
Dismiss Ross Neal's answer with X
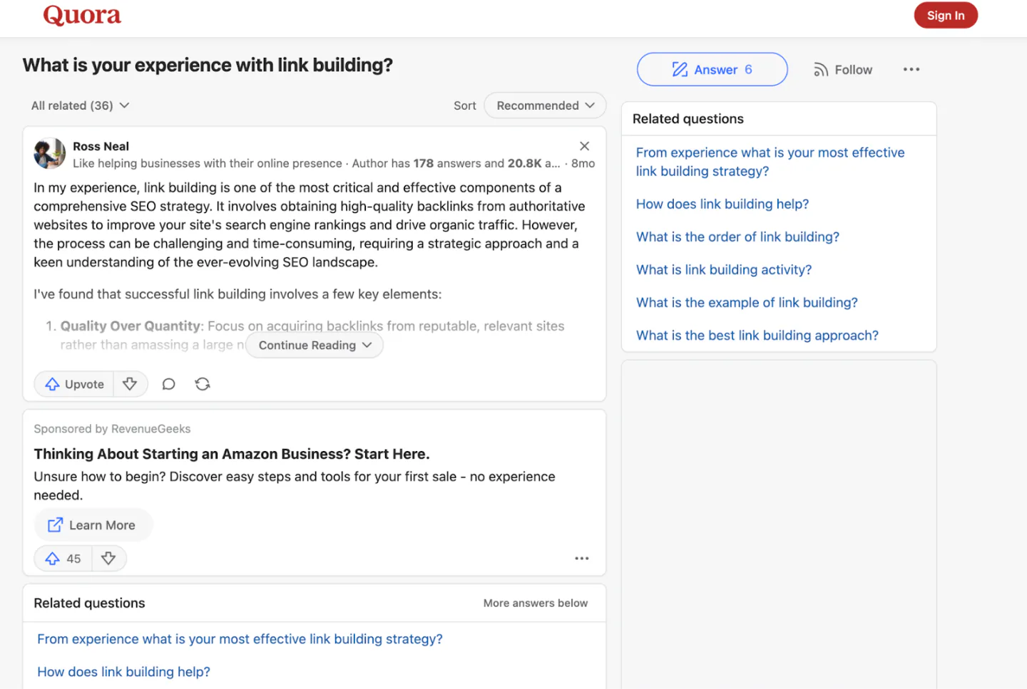pos(584,146)
